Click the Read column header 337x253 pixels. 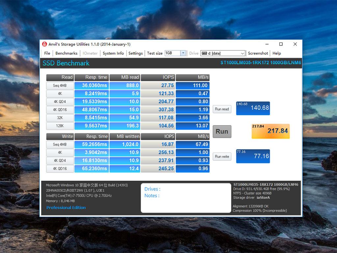tap(60, 77)
